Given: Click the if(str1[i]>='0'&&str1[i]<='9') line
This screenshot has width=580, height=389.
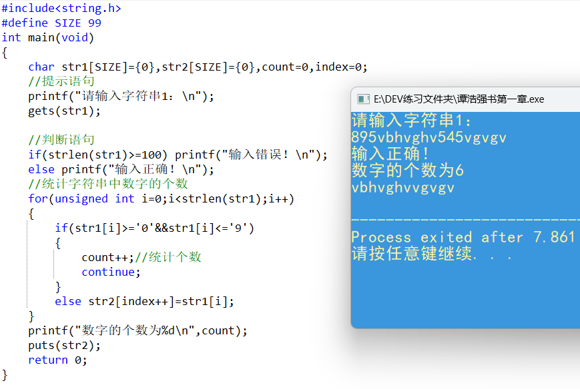Looking at the screenshot, I should [155, 228].
